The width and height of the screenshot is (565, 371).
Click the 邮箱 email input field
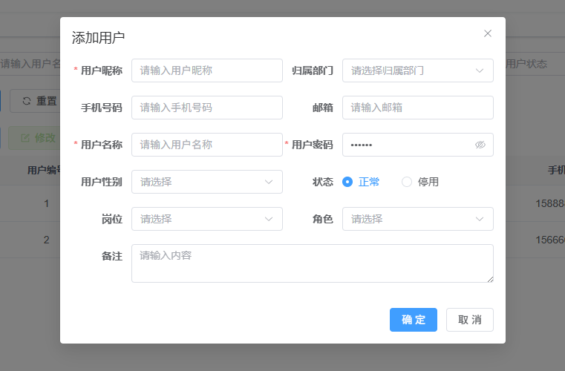pyautogui.click(x=417, y=108)
